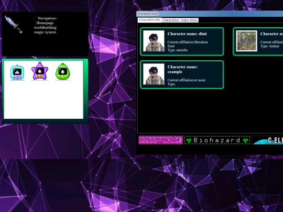Viewport: 283px width, 212px height.
Task: Click the pink jellyfish banner button
Action: pyautogui.click(x=161, y=140)
